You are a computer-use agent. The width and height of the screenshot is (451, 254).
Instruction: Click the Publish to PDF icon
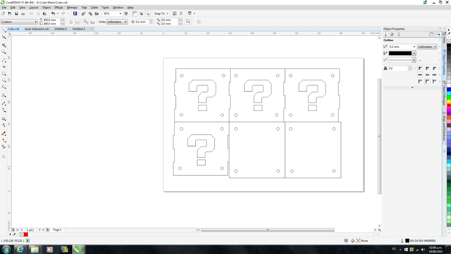click(97, 14)
